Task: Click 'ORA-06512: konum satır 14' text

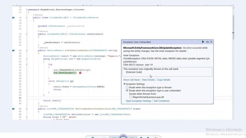Action: coord(138,65)
